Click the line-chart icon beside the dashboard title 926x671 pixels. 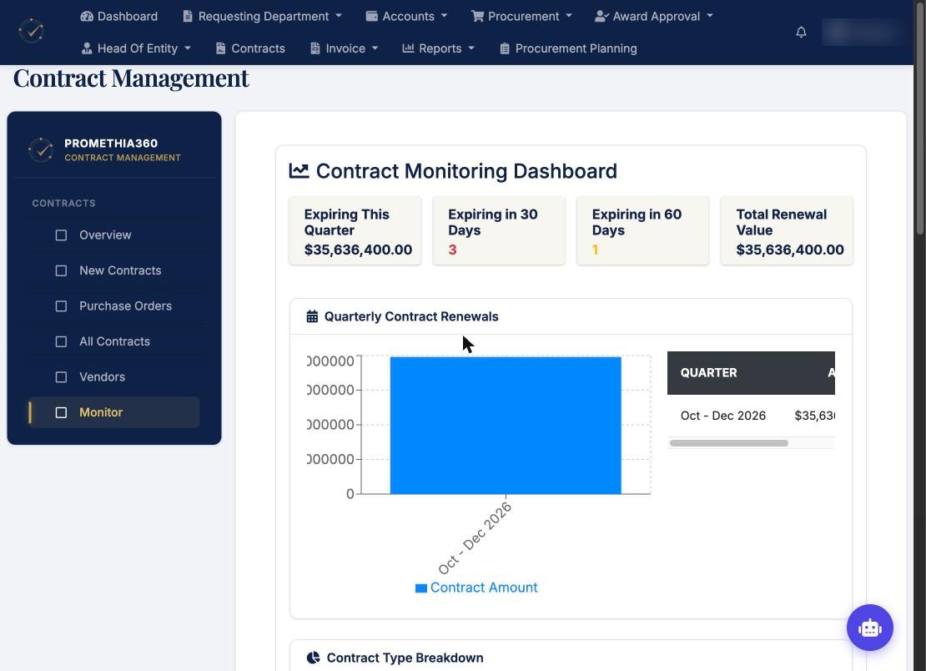point(299,171)
